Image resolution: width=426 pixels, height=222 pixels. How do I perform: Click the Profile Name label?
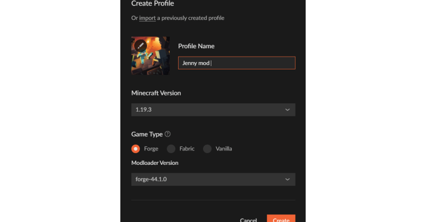[x=196, y=46]
